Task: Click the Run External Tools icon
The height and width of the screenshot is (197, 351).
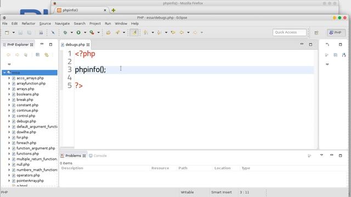Action: click(x=92, y=33)
